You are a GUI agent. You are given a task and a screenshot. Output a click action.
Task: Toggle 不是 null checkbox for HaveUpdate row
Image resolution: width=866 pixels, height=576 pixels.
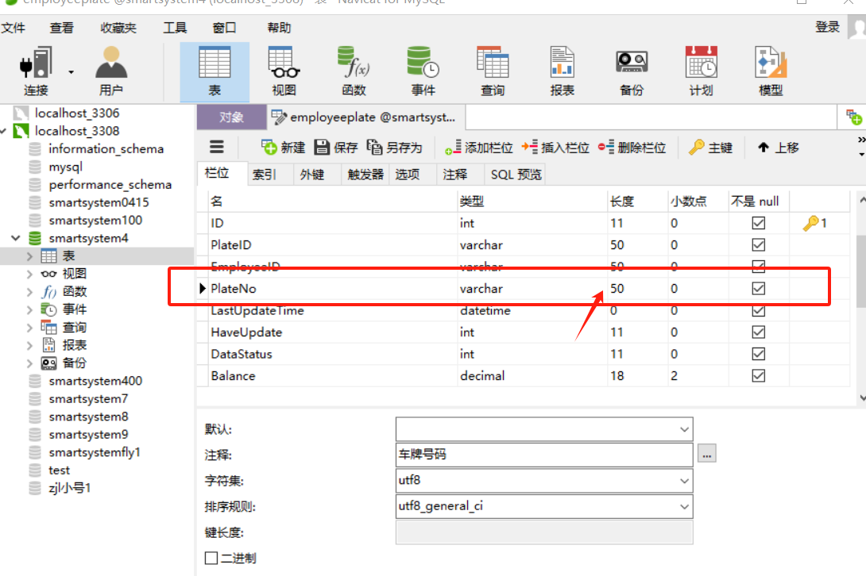click(758, 332)
